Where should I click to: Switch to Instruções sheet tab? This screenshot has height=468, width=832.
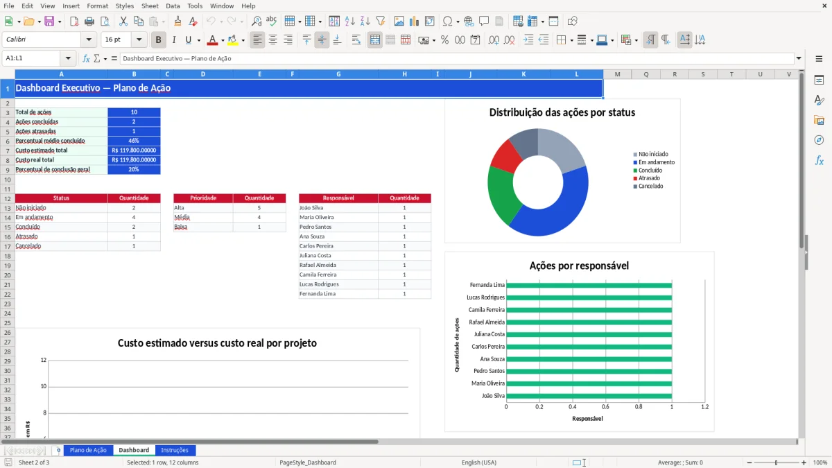pyautogui.click(x=175, y=450)
